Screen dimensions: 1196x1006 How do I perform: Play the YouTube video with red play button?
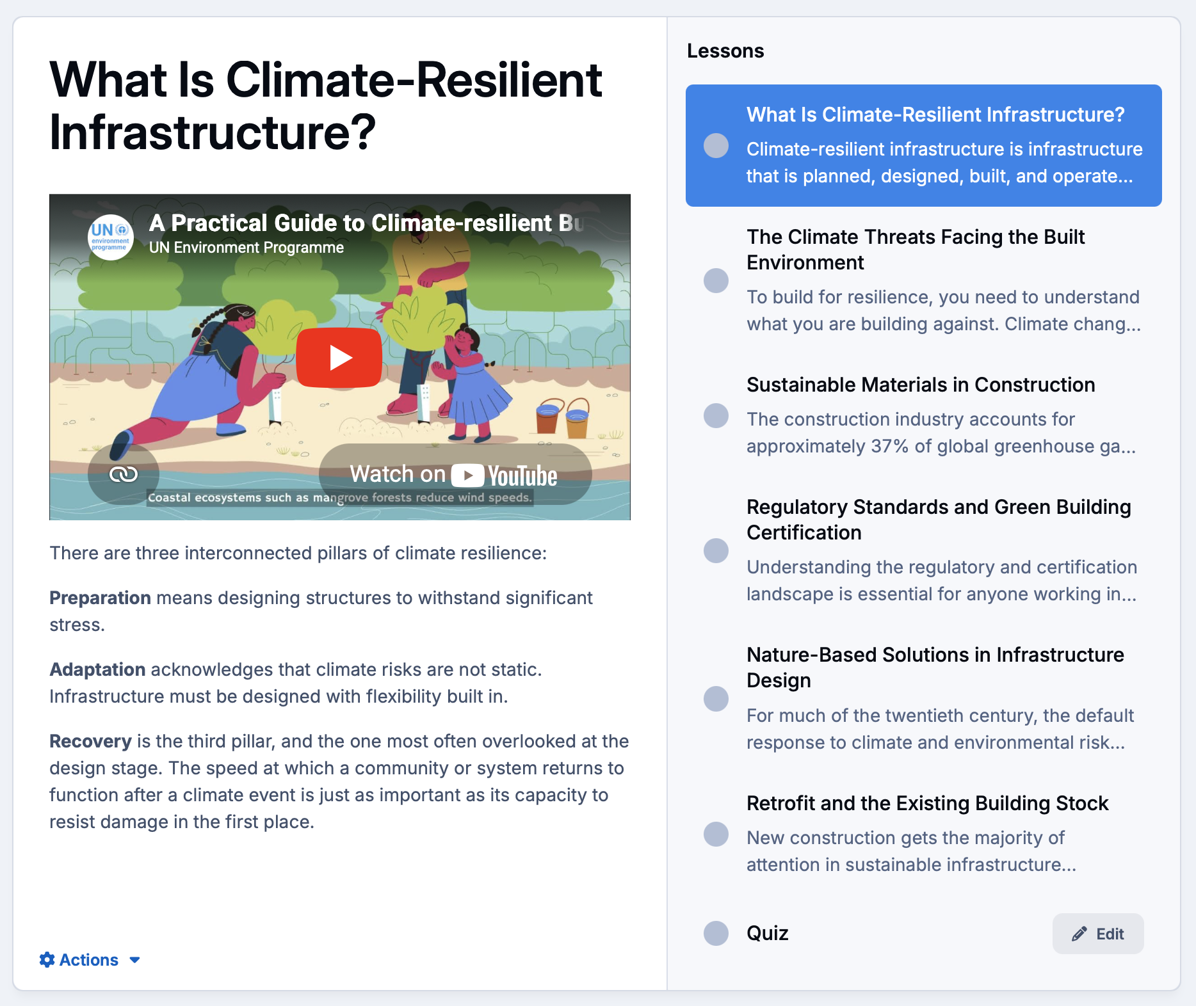tap(339, 357)
